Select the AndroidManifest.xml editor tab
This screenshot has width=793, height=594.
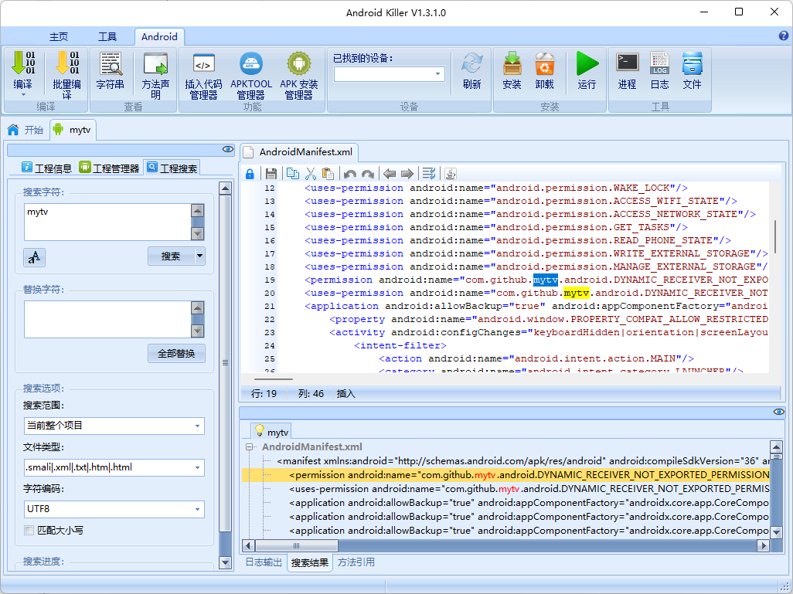(x=299, y=152)
